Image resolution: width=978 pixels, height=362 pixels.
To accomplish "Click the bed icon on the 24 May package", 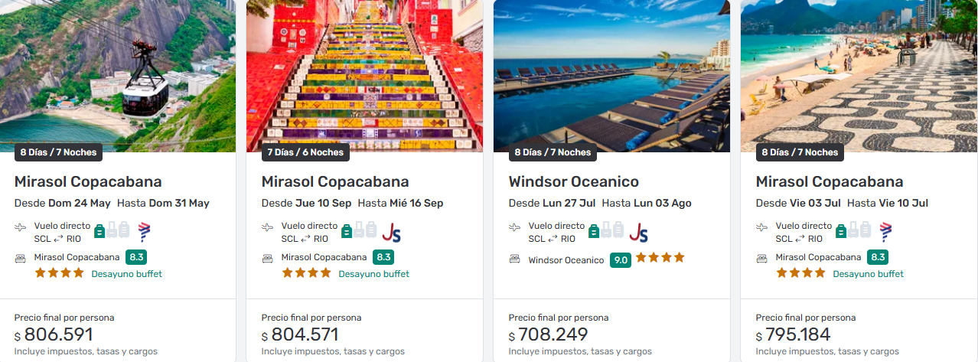I will pos(21,258).
